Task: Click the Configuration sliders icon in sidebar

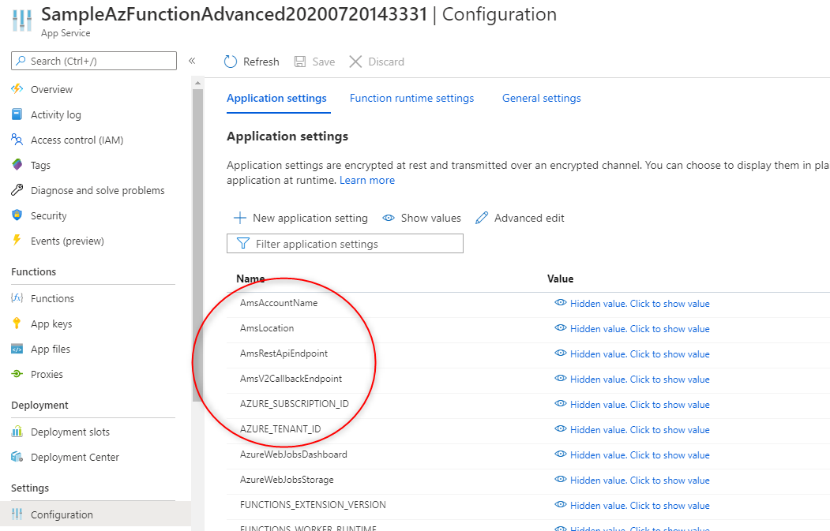Action: point(17,514)
